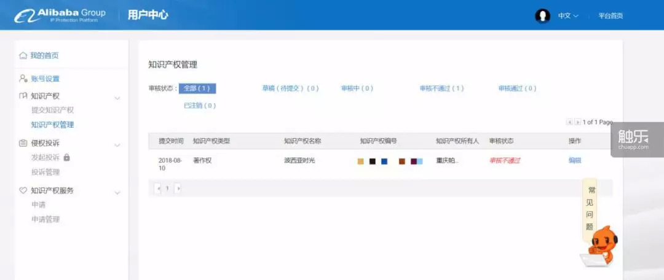
Task: Filter by 已注销 (0)
Action: 200,106
